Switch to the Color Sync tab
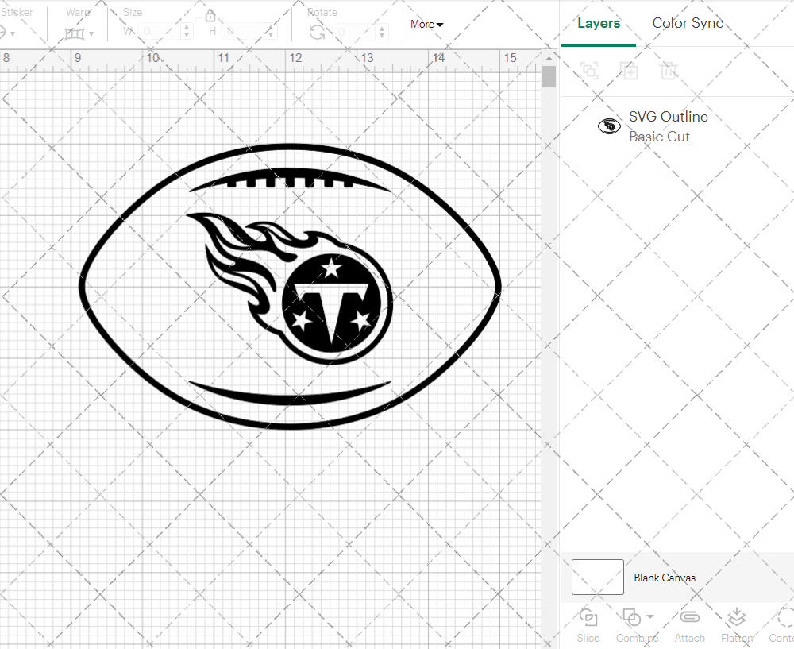This screenshot has width=794, height=649. tap(688, 23)
